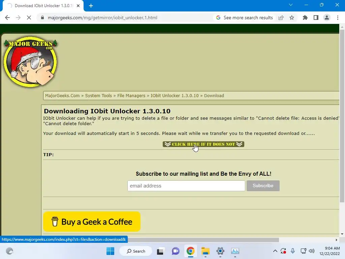Viewport: 345px width, 259px height.
Task: Click the 'Click here if it does not' button
Action: 203,144
